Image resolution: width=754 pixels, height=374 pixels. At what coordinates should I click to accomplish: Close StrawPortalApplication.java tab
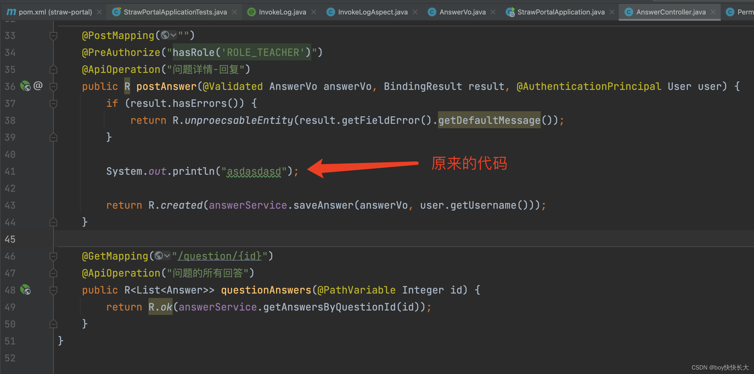click(x=612, y=12)
